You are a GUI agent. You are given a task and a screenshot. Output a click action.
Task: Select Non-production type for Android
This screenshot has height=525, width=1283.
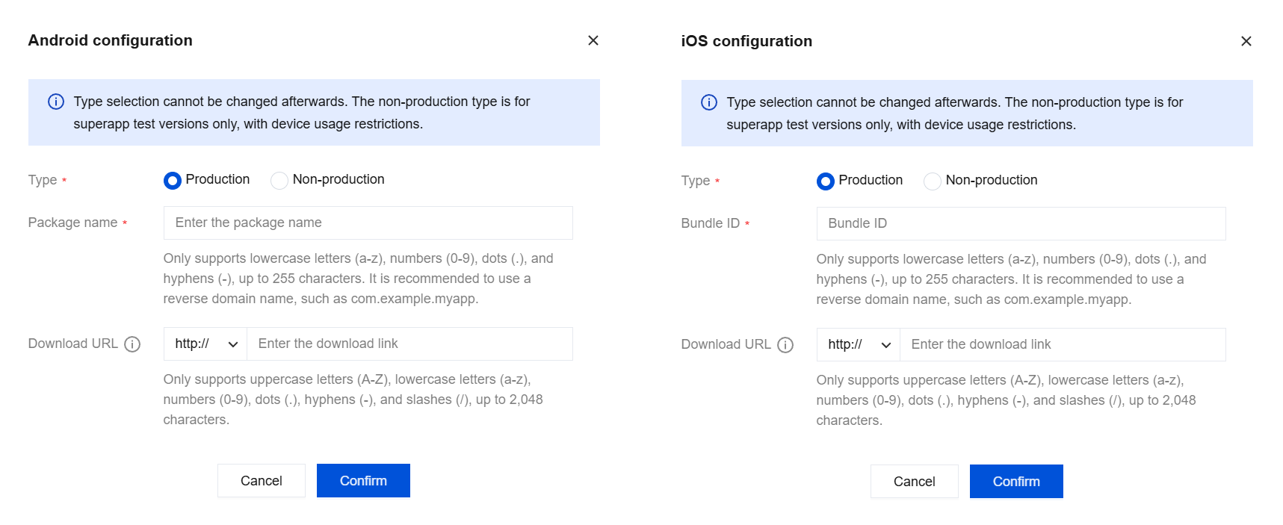click(x=279, y=181)
